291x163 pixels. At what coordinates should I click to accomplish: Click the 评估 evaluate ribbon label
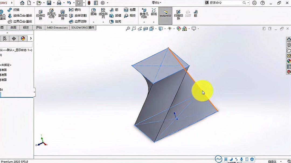[x=39, y=27]
